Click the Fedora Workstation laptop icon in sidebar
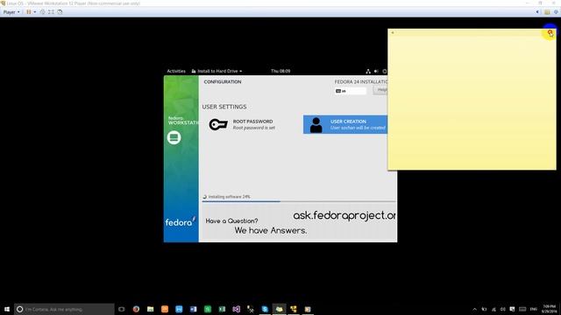 174,137
